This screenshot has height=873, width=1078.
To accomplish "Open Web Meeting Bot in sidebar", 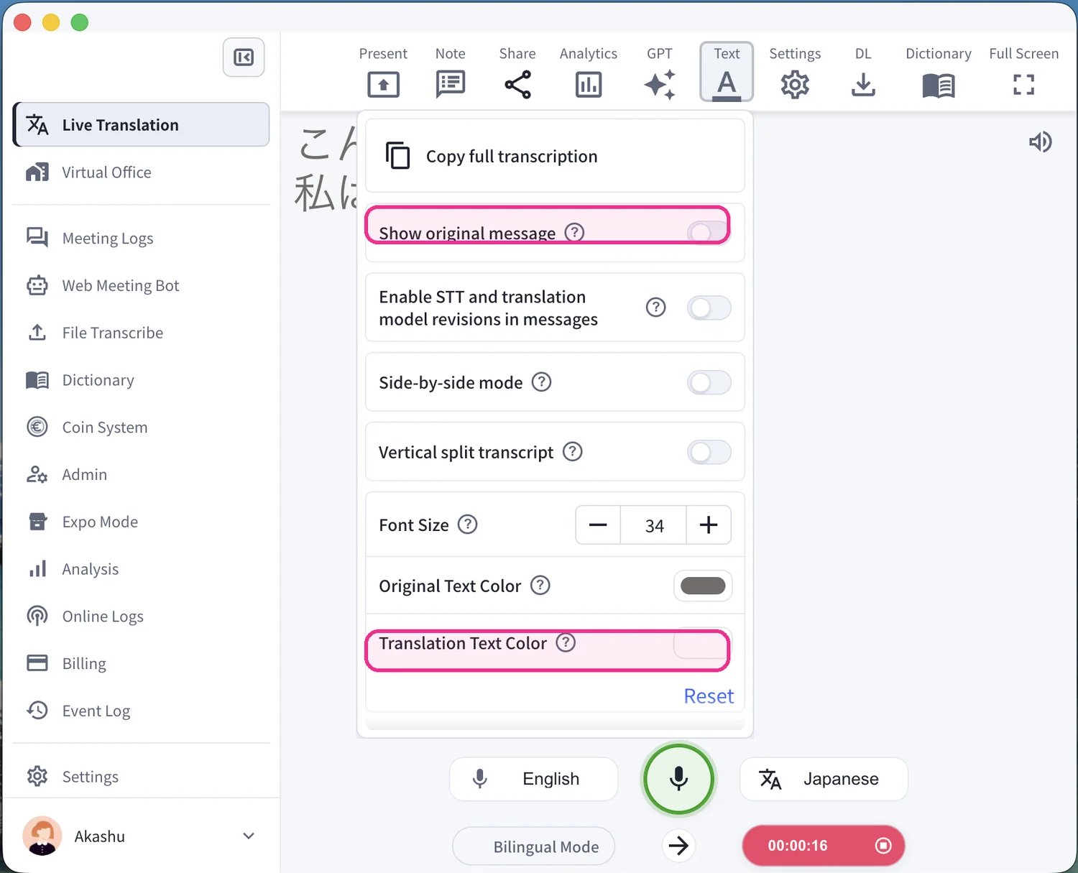I will click(x=142, y=285).
